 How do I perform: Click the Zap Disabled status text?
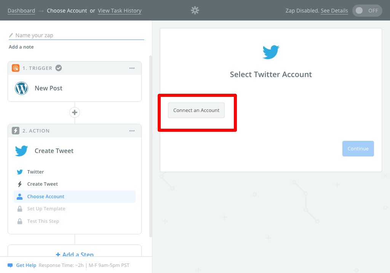[x=302, y=11]
